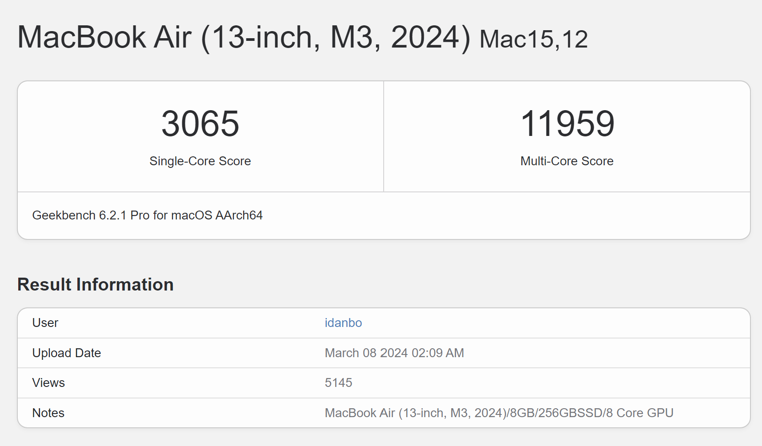Click the 3065 single-core score number

[200, 123]
